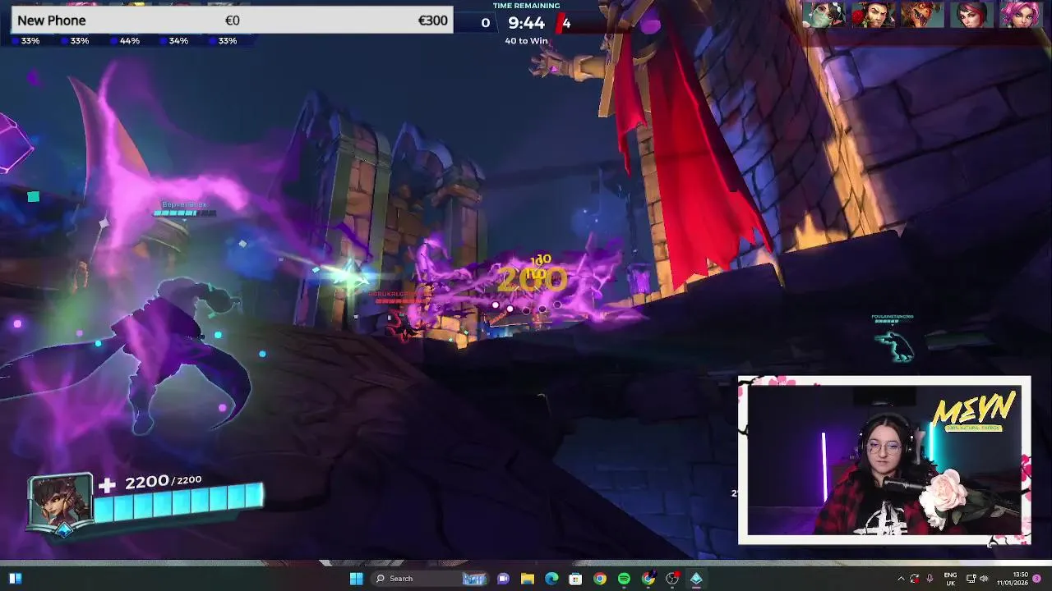The image size is (1052, 591).
Task: Open Google Chrome from the taskbar
Action: pos(600,579)
